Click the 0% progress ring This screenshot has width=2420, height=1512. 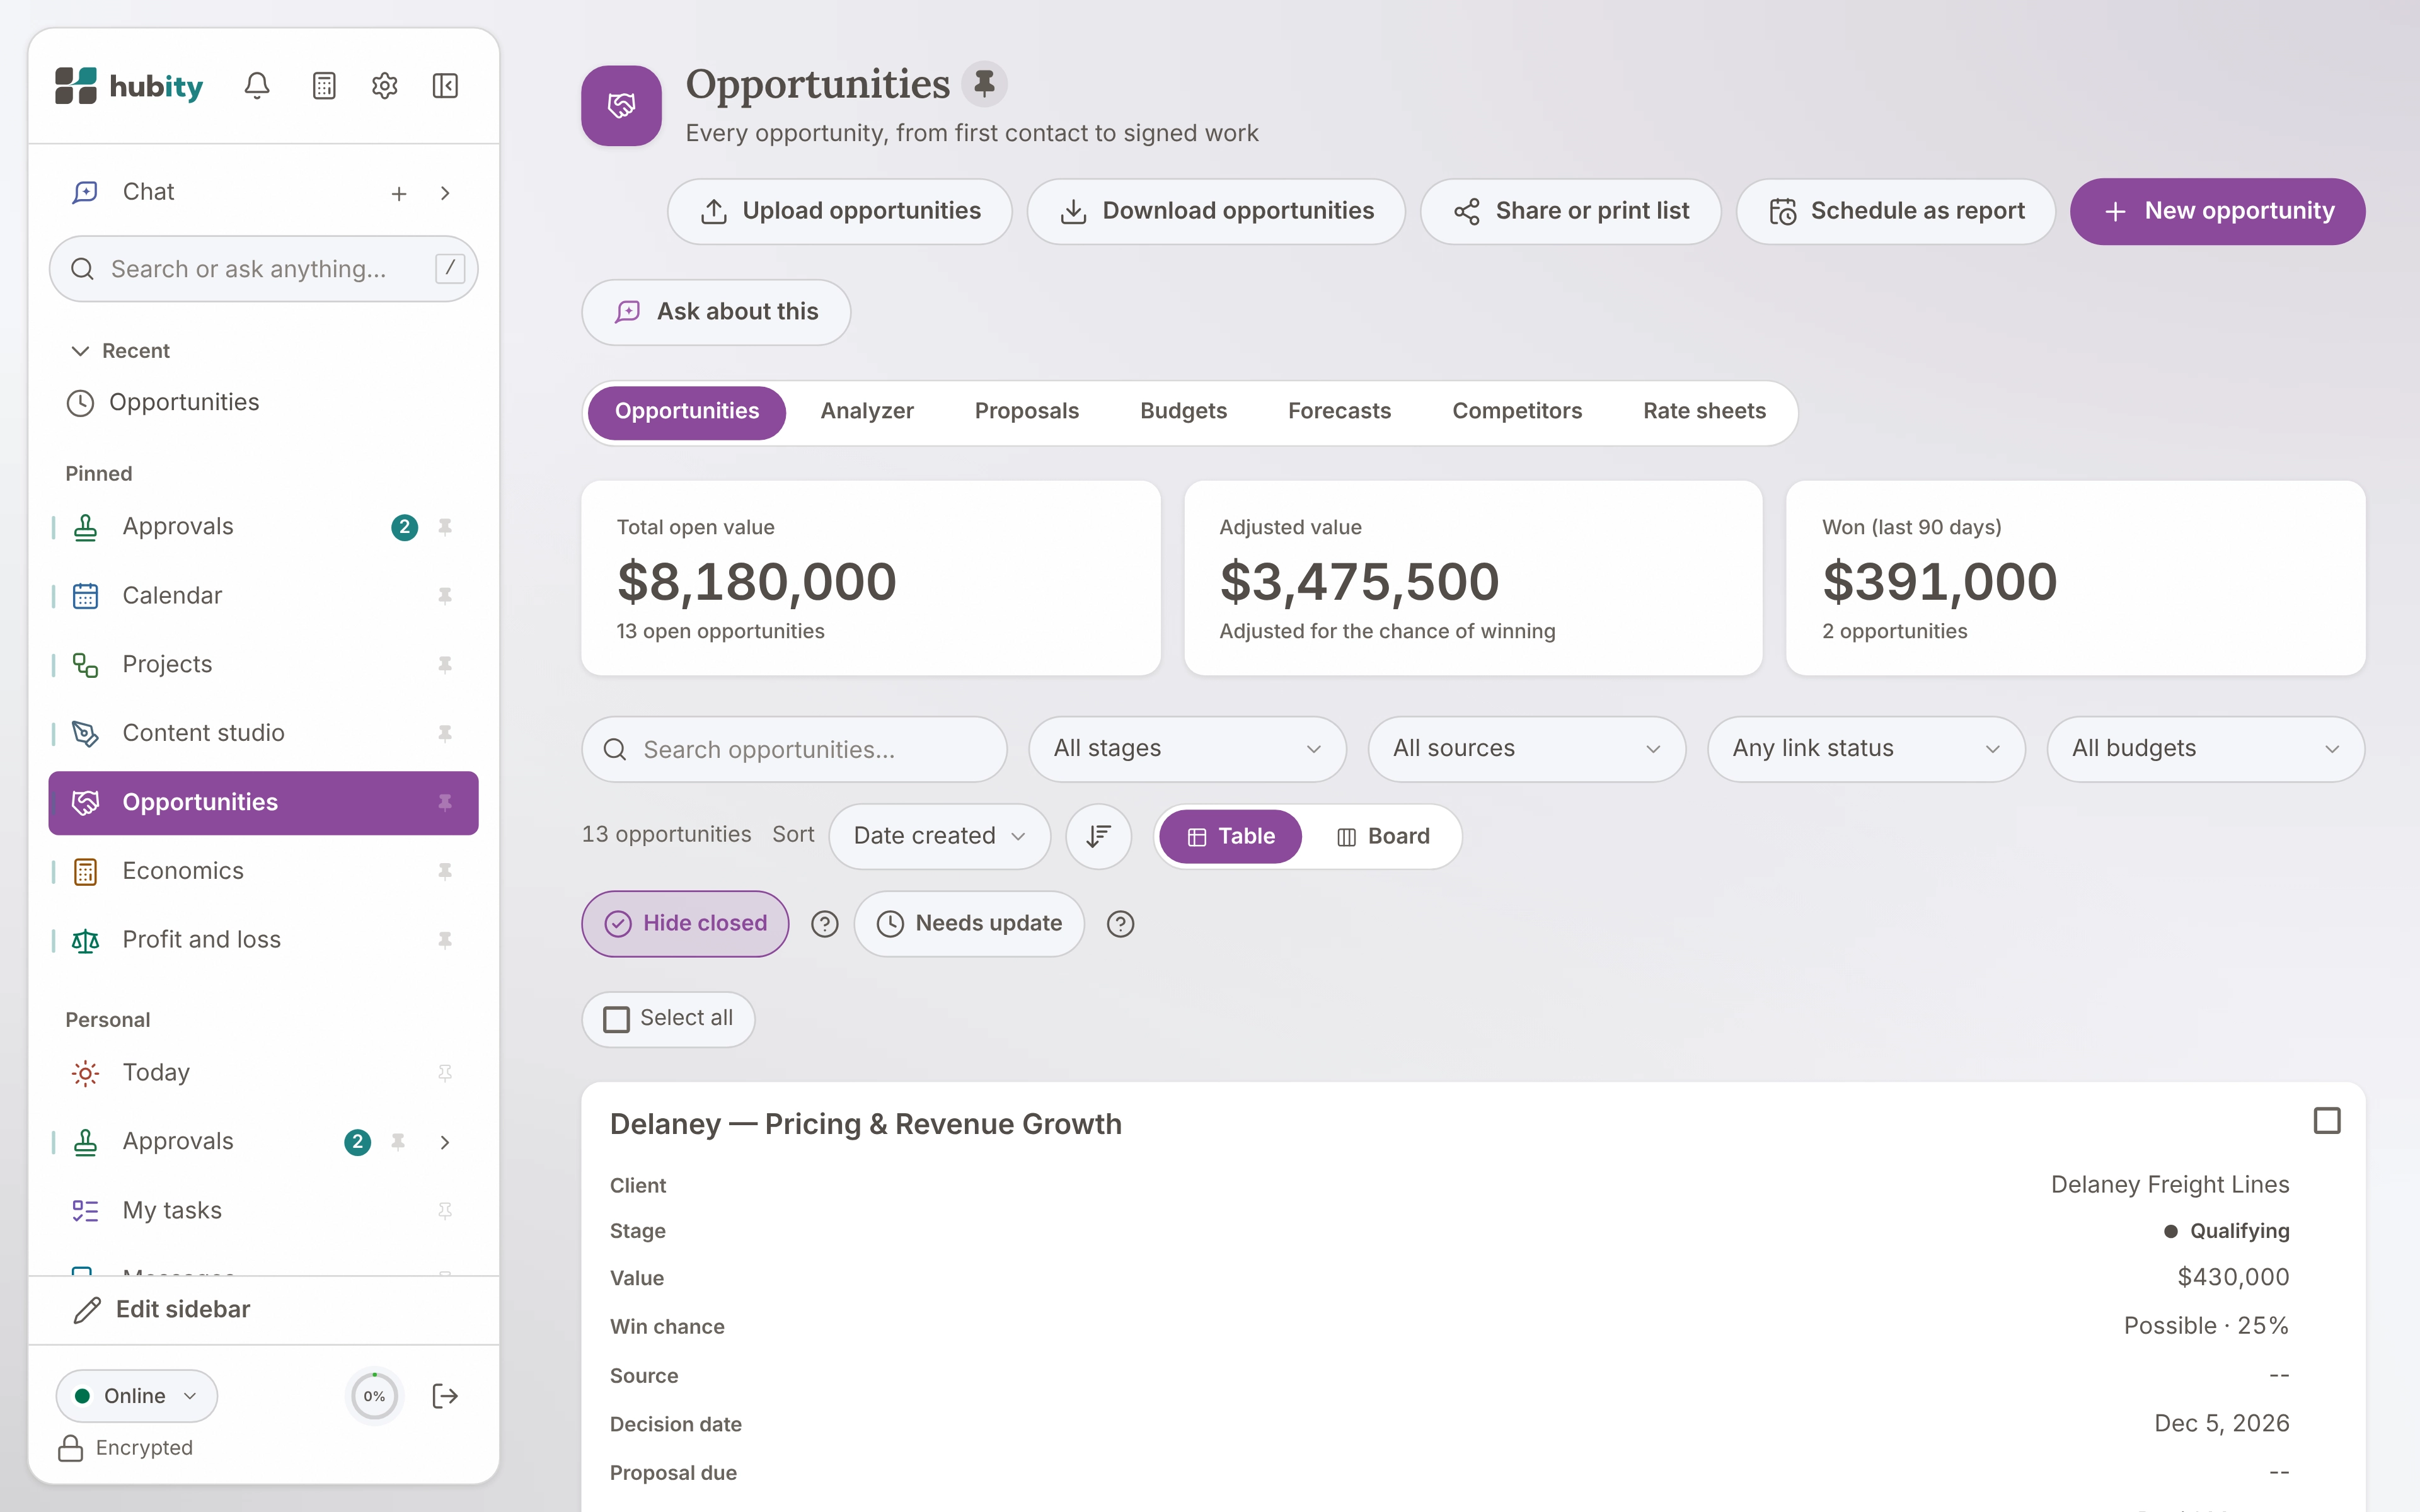[374, 1396]
